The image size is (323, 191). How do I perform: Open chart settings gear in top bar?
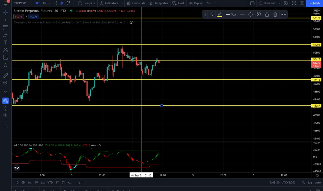tap(286, 3)
